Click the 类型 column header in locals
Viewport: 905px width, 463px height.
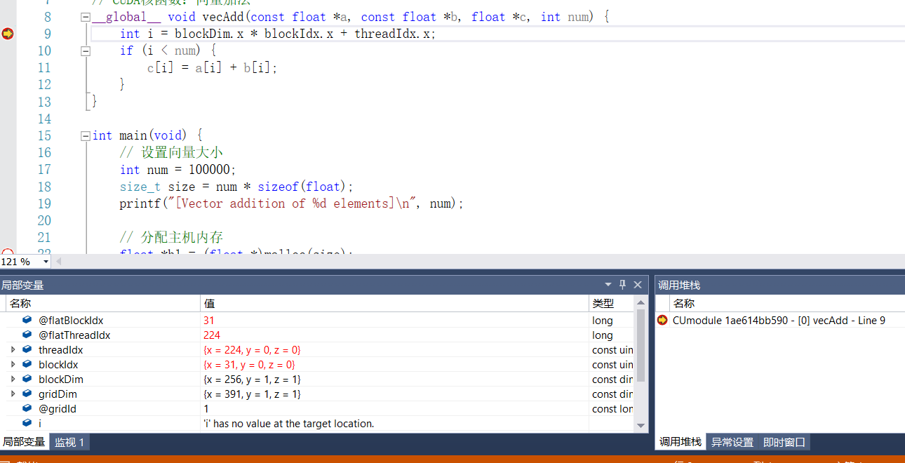[x=612, y=303]
